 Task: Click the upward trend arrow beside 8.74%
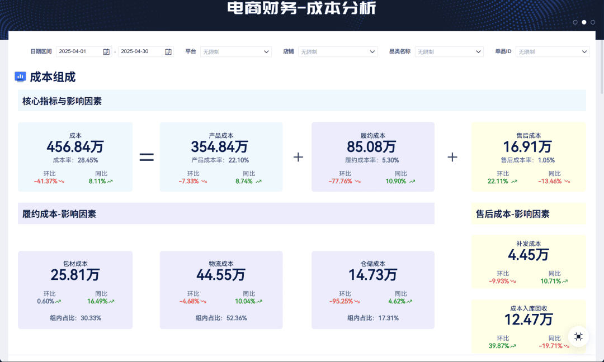click(258, 182)
